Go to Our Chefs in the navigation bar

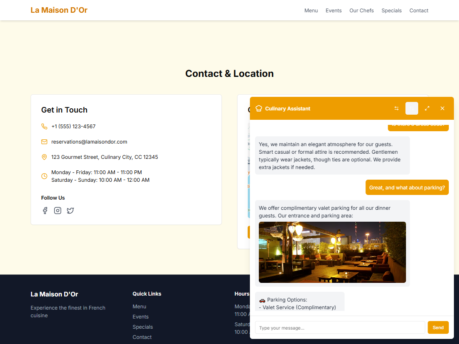coord(362,11)
